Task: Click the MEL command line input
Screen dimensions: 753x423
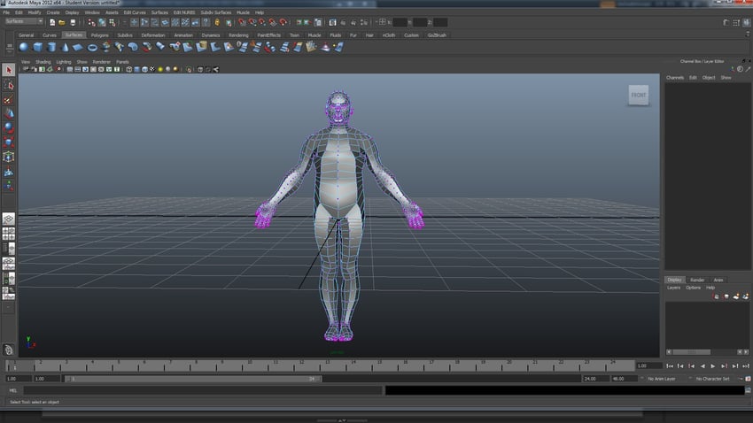Action: 203,390
